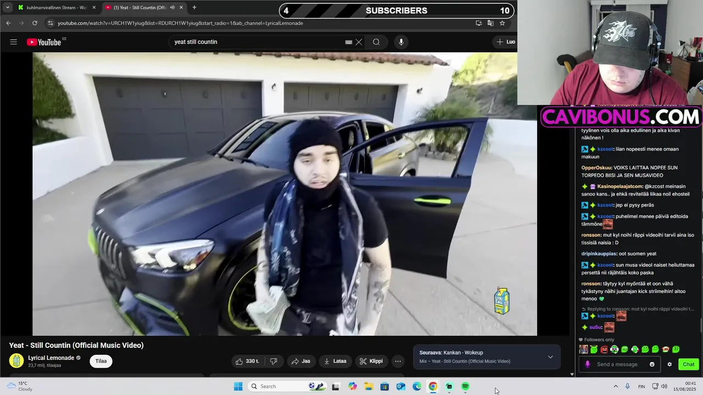
Task: Expand the Seuraava playlist panel chevron
Action: (550, 357)
